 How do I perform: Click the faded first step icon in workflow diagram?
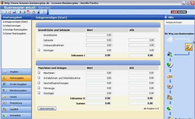[x=170, y=40]
